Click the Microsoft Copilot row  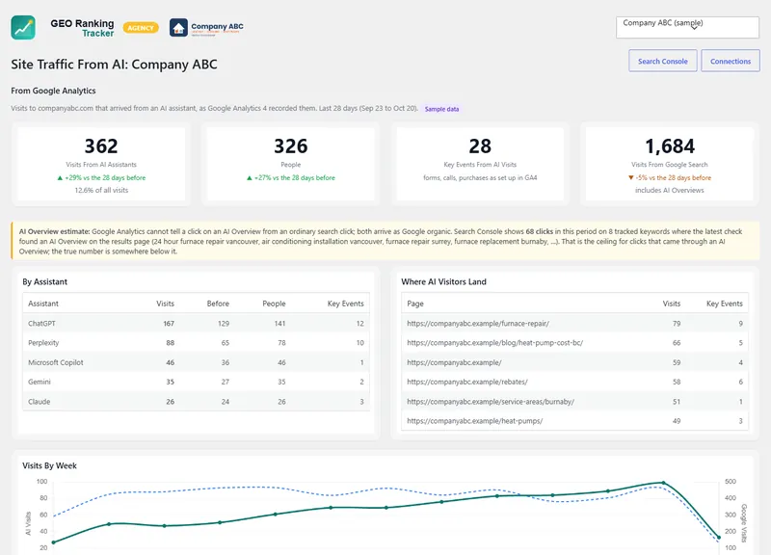(196, 362)
